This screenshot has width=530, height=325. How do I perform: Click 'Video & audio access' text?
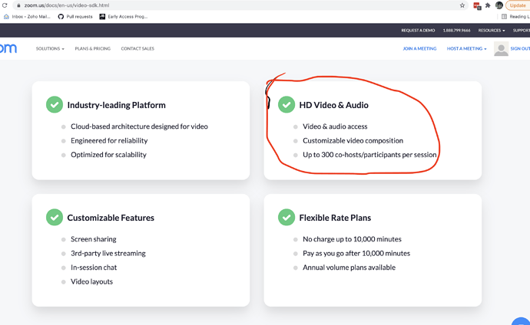click(x=335, y=126)
